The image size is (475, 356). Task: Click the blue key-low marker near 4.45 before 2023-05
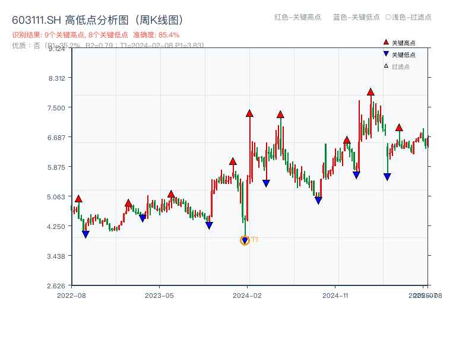point(142,218)
